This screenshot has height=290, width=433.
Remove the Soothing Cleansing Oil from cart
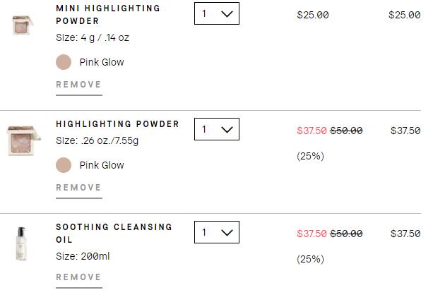tap(79, 277)
